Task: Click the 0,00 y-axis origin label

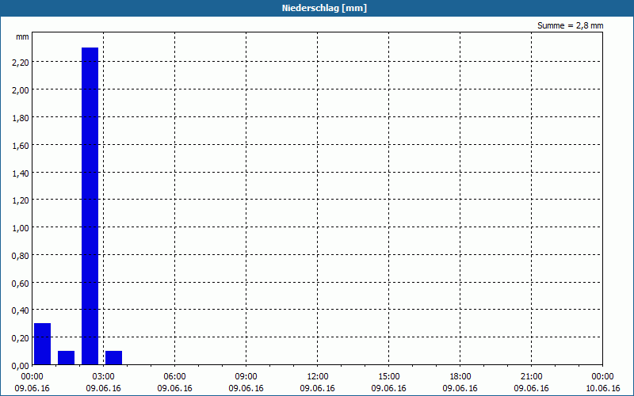Action: point(21,366)
